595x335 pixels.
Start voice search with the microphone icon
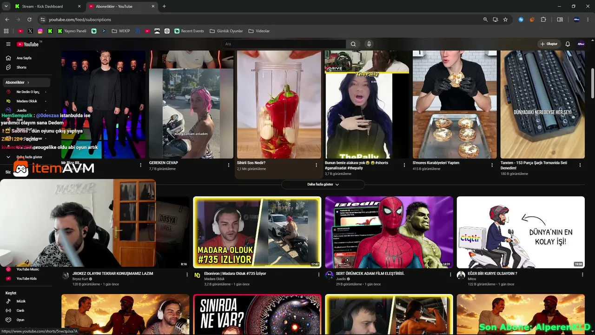[x=369, y=44]
